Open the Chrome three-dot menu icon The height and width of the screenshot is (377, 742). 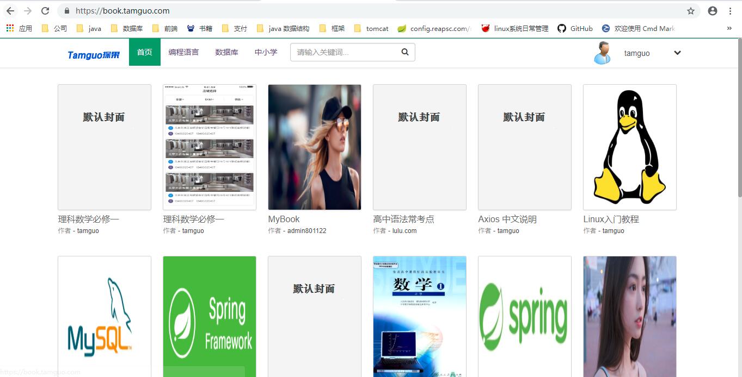731,10
